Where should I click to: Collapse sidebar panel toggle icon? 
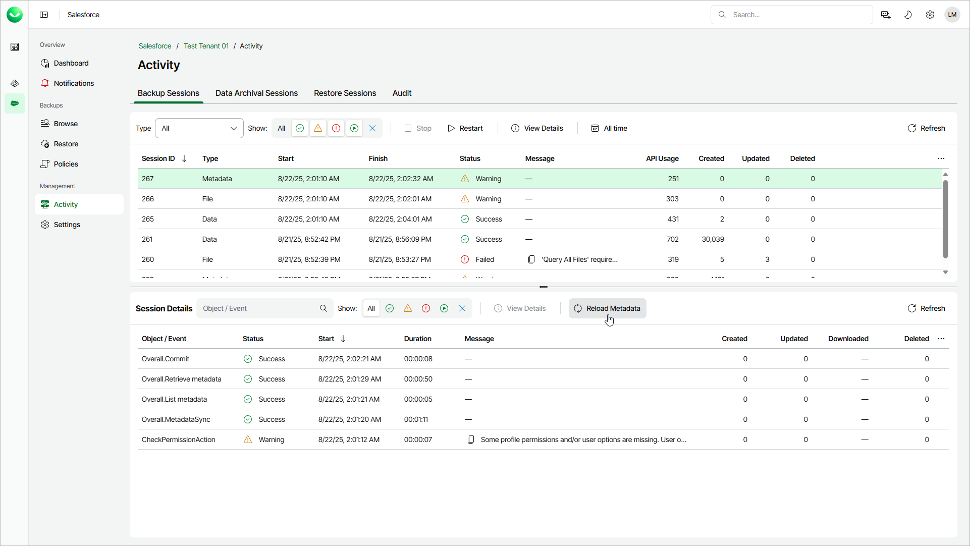pyautogui.click(x=44, y=15)
